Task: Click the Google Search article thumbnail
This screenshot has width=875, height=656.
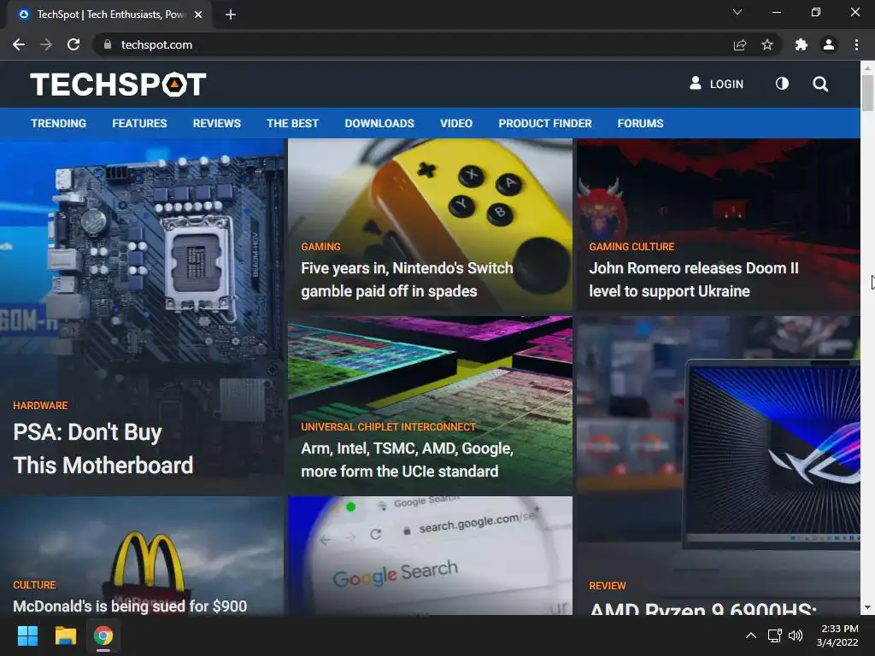Action: 431,555
